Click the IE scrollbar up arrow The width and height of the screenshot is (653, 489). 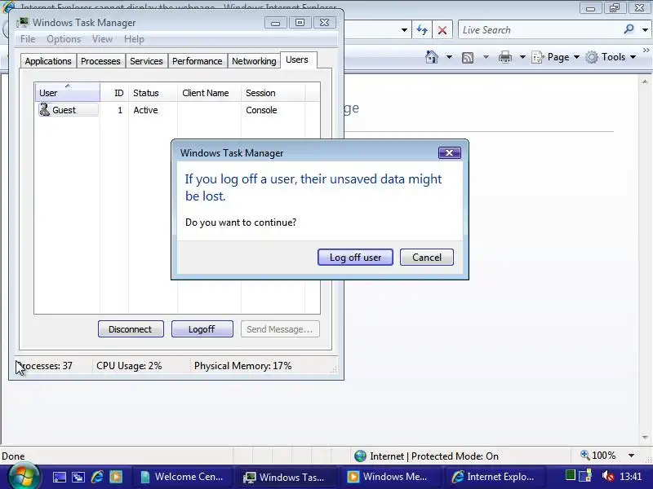[645, 82]
